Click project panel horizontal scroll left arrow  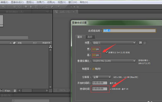click(x=19, y=91)
